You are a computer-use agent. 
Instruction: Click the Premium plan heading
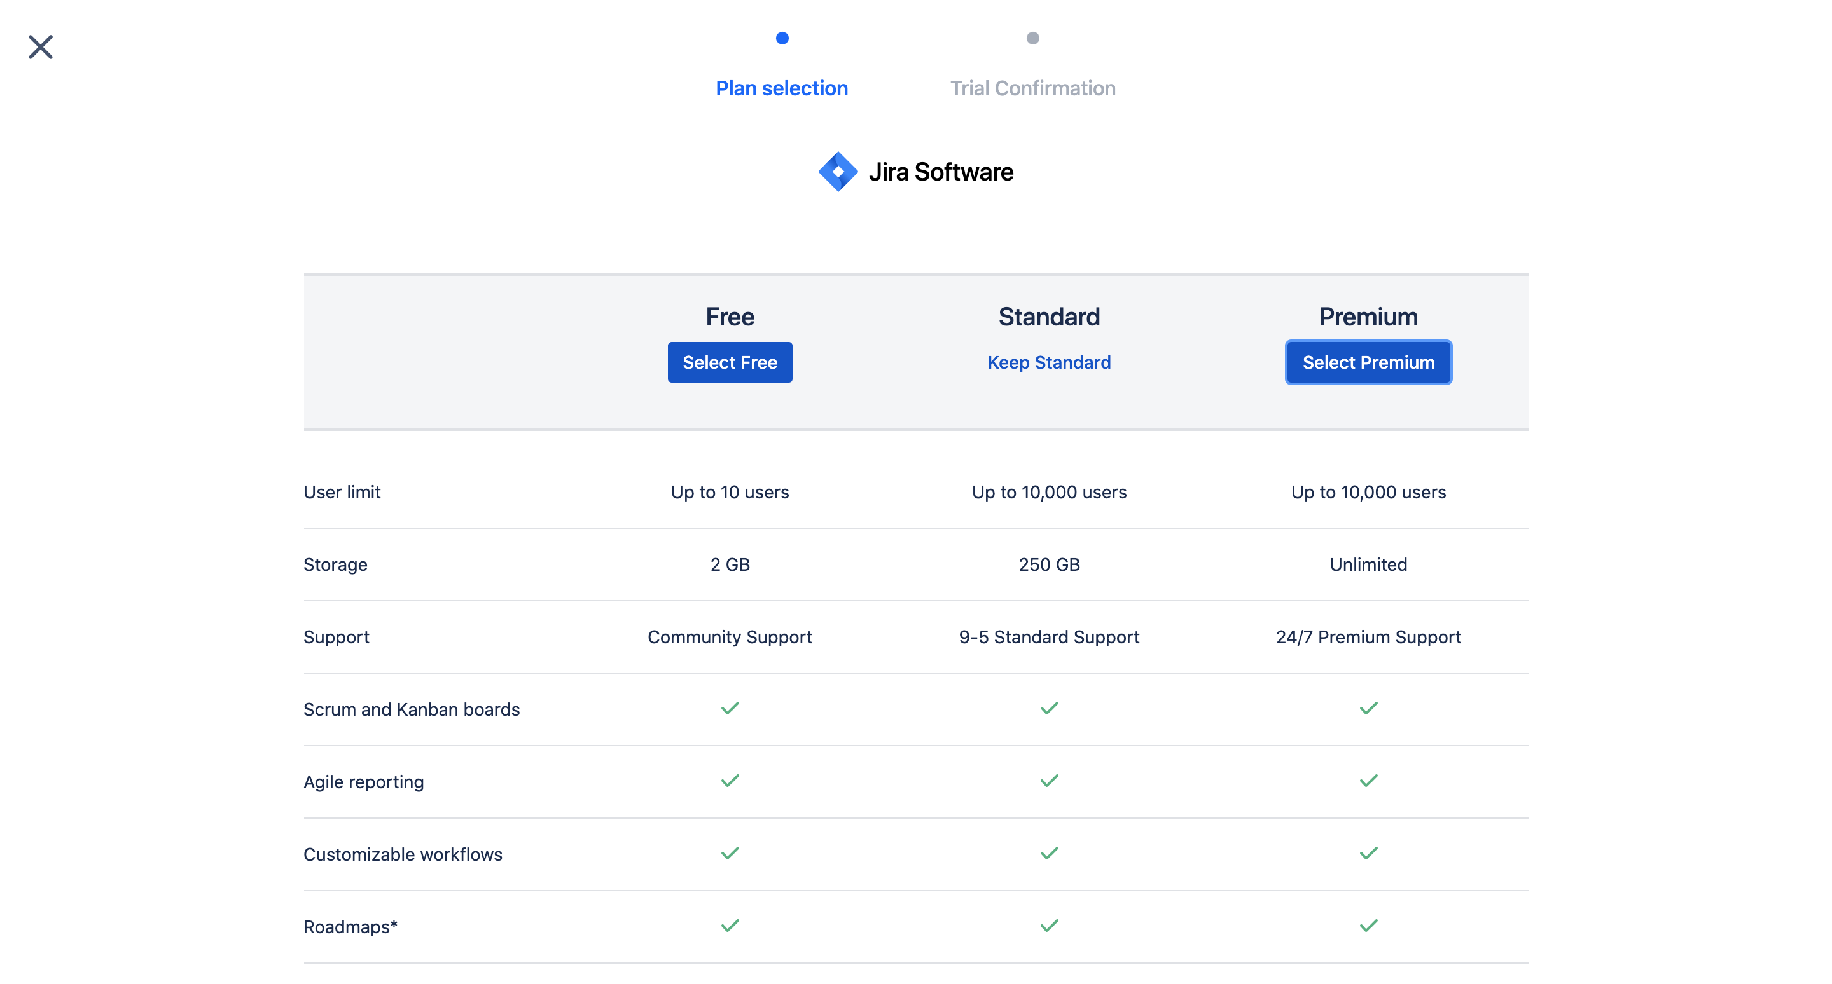click(1368, 317)
